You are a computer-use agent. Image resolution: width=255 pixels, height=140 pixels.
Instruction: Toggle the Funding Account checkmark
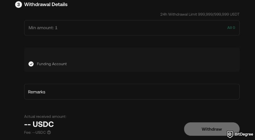tap(31, 64)
